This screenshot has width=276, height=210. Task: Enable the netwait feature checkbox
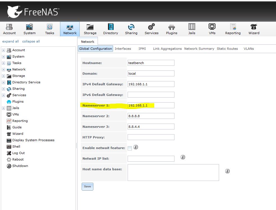point(130,148)
